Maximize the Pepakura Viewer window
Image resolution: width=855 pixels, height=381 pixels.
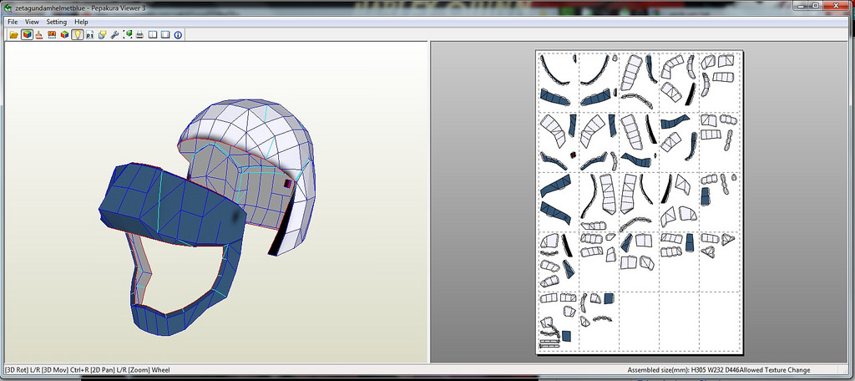[x=816, y=6]
